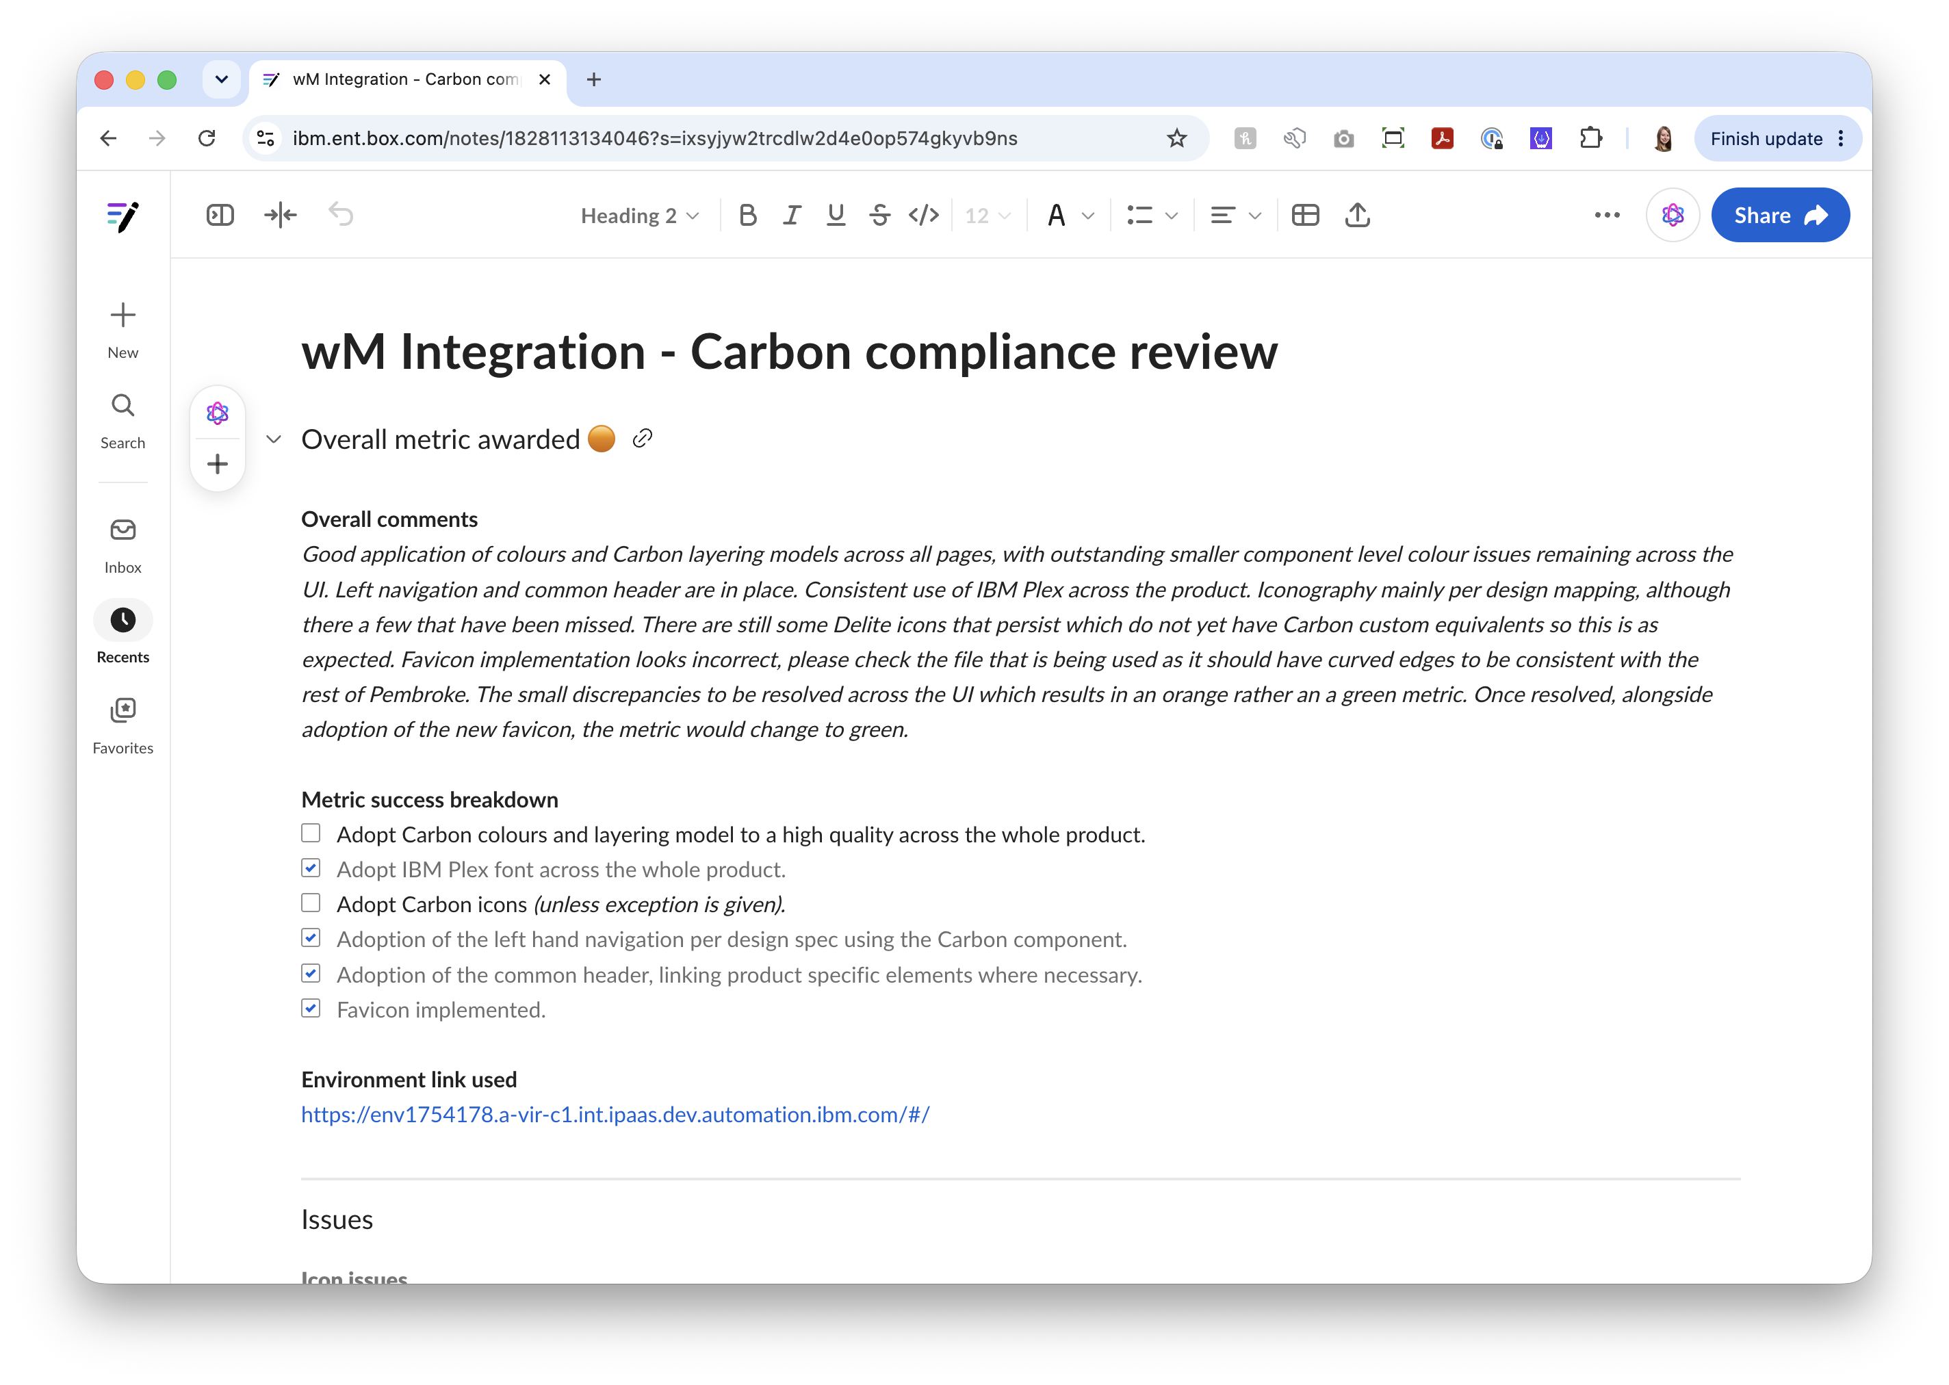This screenshot has width=1949, height=1385.
Task: Click the narrow page width icon
Action: click(281, 215)
